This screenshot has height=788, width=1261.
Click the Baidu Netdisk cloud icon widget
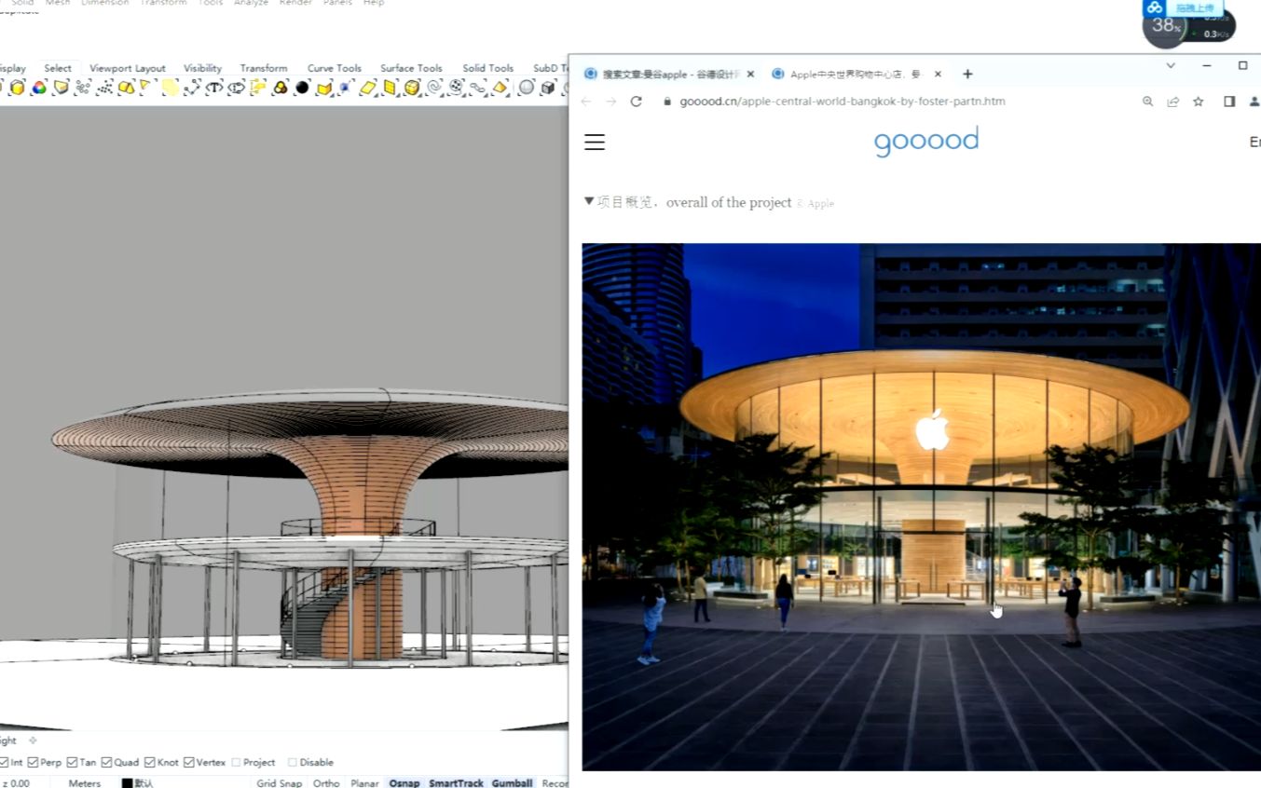(1155, 7)
